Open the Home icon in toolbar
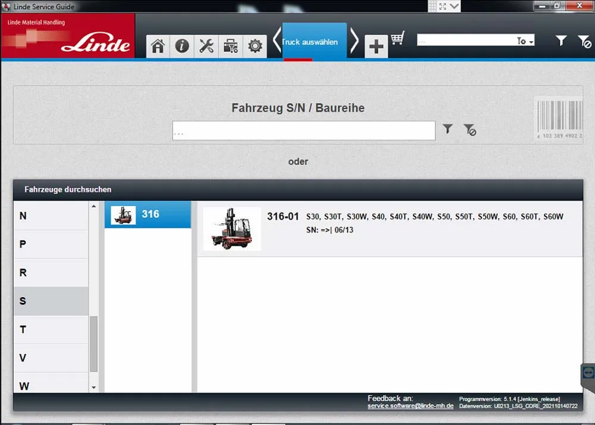The height and width of the screenshot is (425, 595). coord(158,46)
